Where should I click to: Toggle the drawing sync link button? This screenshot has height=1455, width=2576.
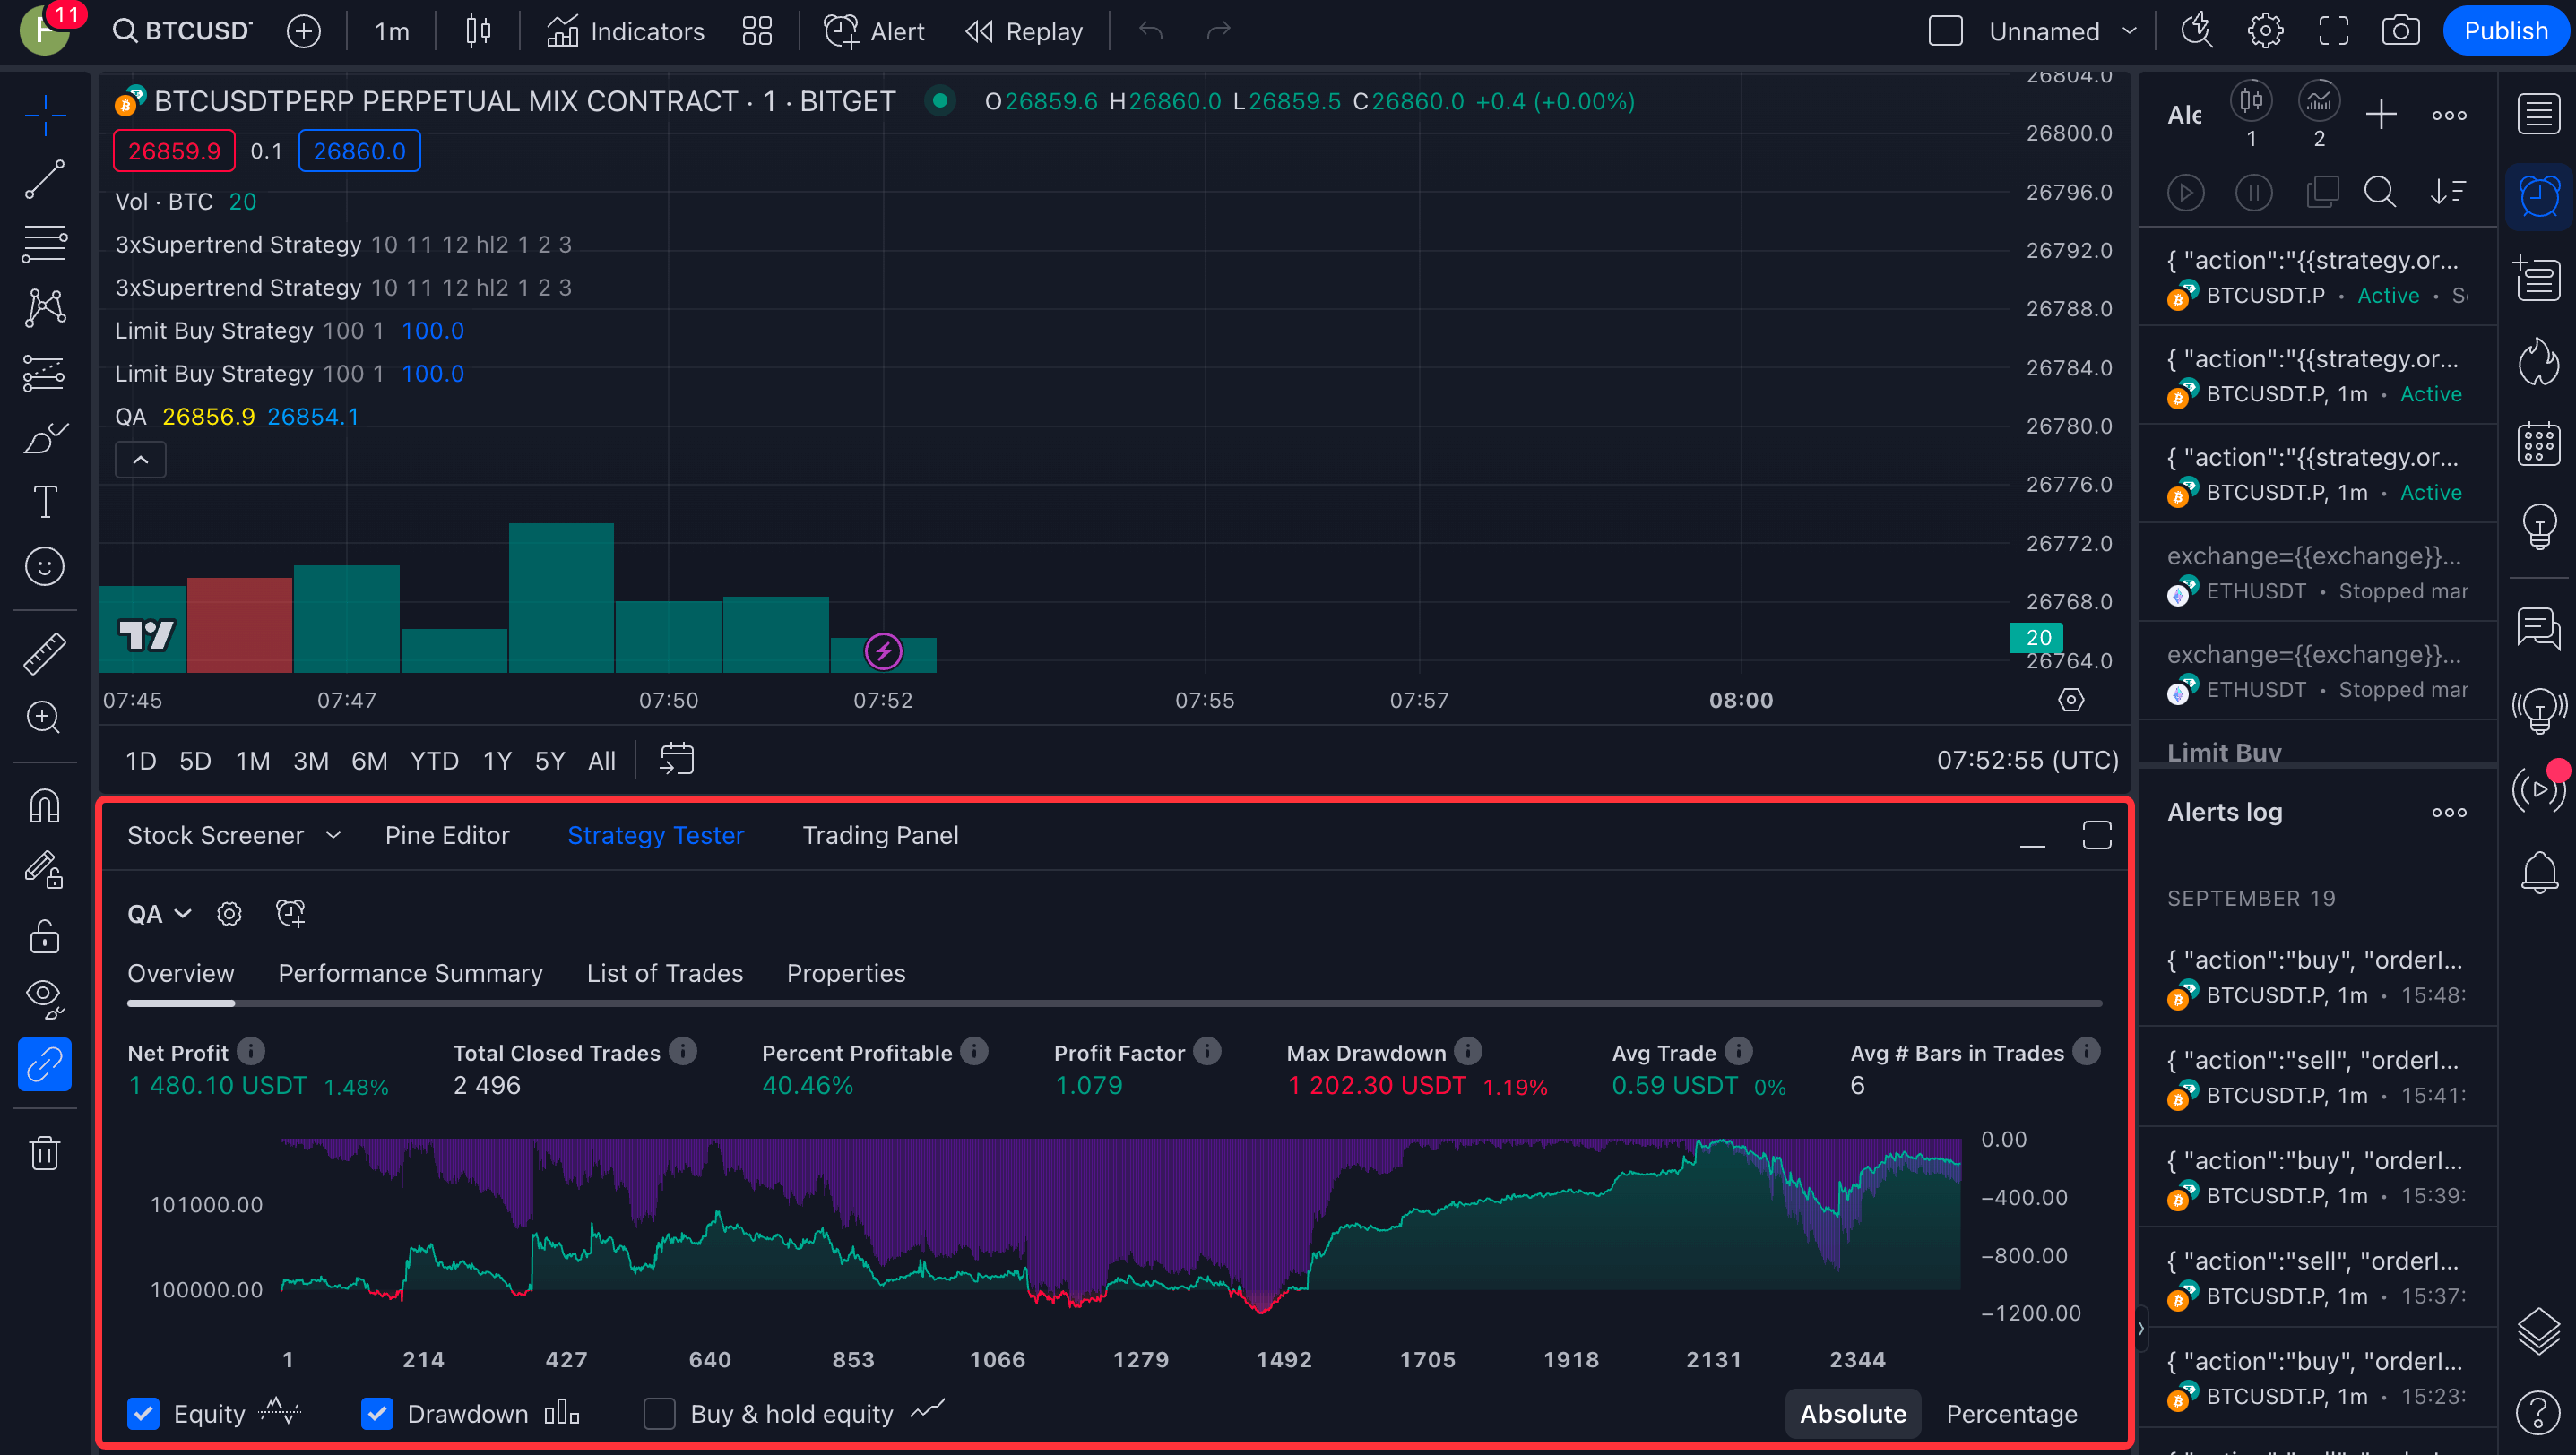(x=45, y=1064)
